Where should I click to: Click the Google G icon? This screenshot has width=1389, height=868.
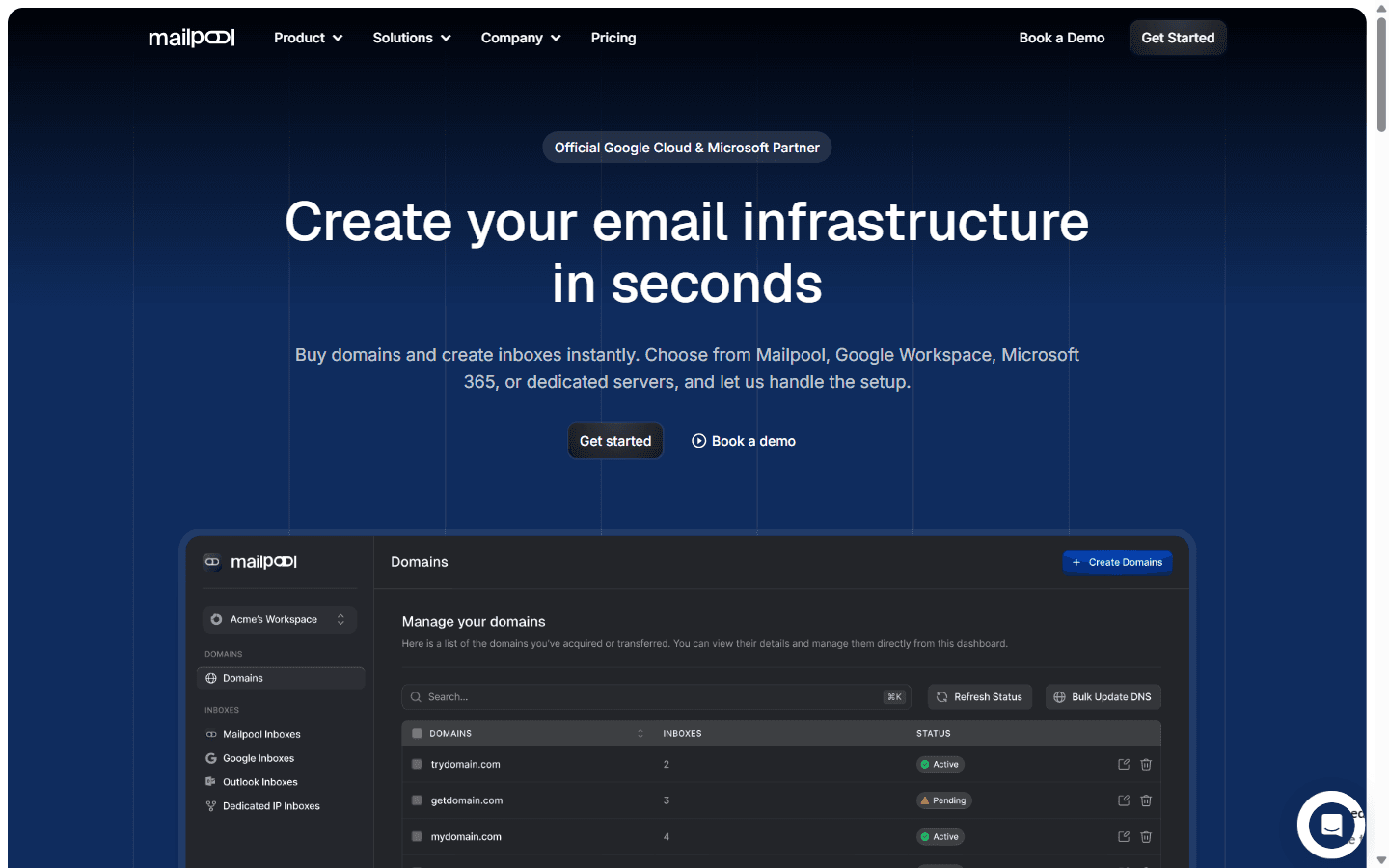coord(211,758)
